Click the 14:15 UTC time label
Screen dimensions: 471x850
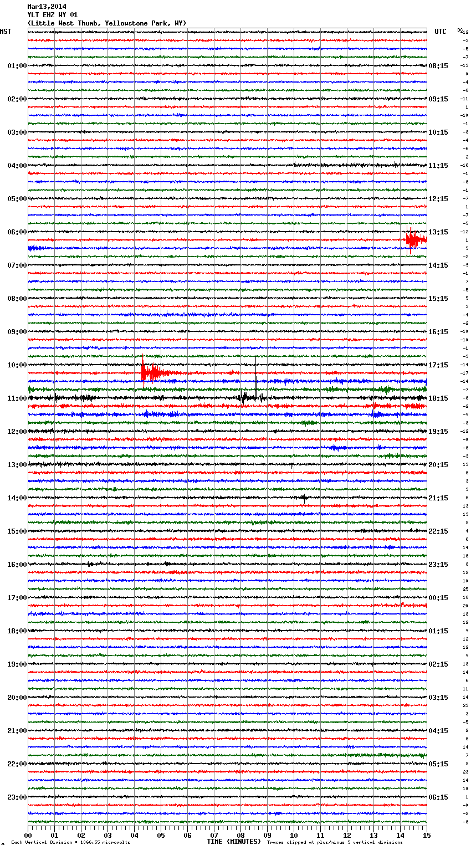click(438, 265)
